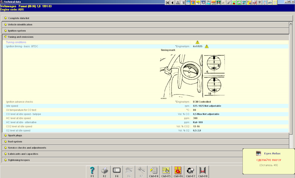Click the СДЕЛАЙТЕ ПАУЗУ text in Eyes Relax popup
The width and height of the screenshot is (295, 178).
[x=269, y=160]
